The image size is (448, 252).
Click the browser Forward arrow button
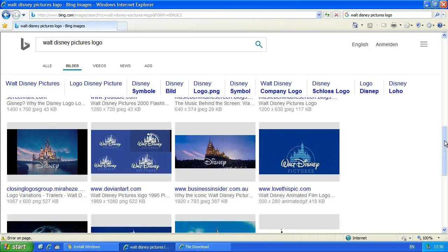coord(16,15)
